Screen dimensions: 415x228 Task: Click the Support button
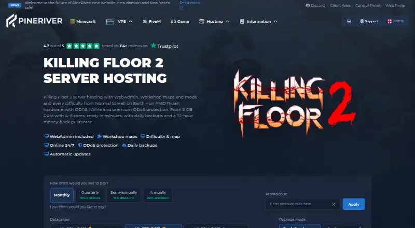369,21
